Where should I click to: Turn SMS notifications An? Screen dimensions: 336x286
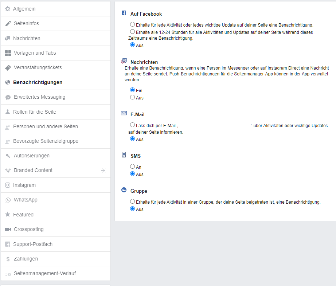pyautogui.click(x=132, y=166)
